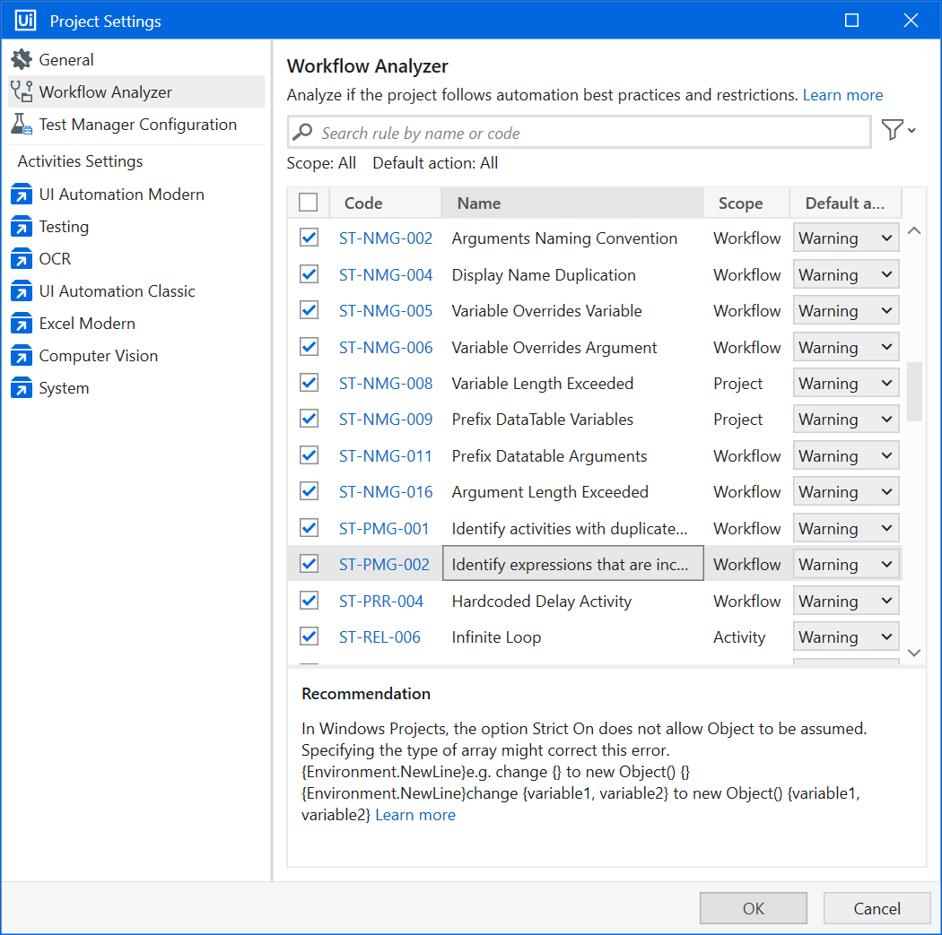Toggle the select-all checkbox in table header
The height and width of the screenshot is (935, 942).
coord(309,203)
